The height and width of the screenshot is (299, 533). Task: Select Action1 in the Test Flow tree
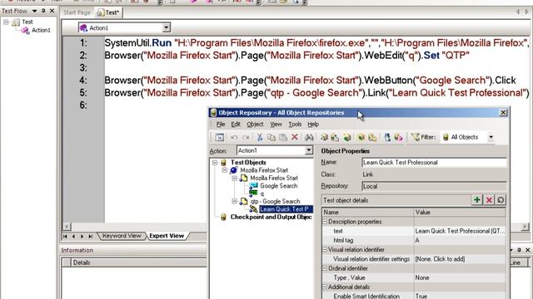point(41,30)
